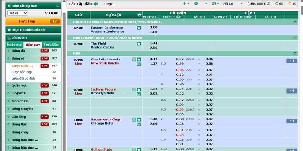
Task: Click LIVE badge next to E-Sports
Action: tap(45, 93)
